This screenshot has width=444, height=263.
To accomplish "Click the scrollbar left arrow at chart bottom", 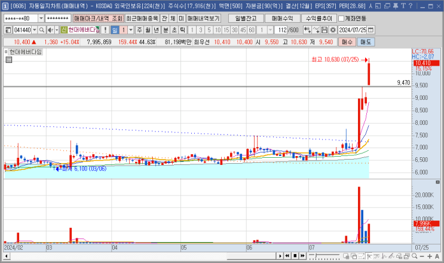I will 6,256.
